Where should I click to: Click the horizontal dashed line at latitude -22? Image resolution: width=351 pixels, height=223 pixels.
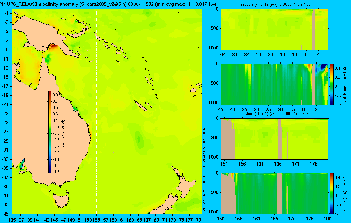[x=139, y=109]
